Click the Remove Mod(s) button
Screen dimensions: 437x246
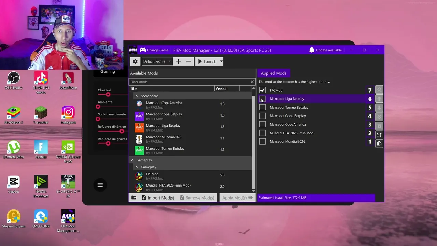(197, 198)
